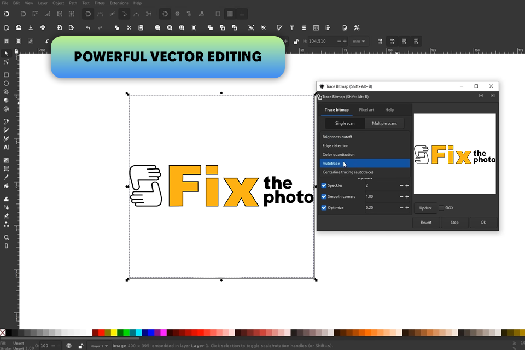Increase Speckles value with plus button

407,185
